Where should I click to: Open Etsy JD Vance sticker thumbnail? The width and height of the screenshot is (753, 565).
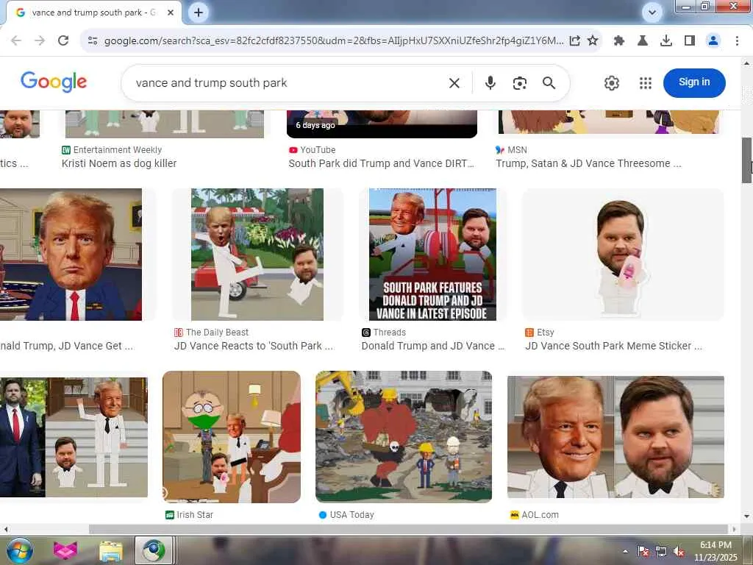click(623, 254)
